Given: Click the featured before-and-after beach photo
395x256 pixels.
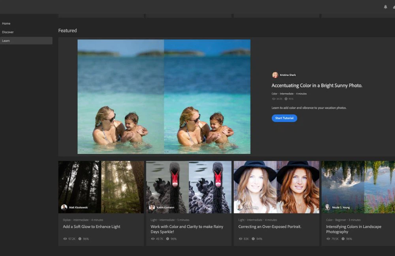Looking at the screenshot, I should (164, 96).
